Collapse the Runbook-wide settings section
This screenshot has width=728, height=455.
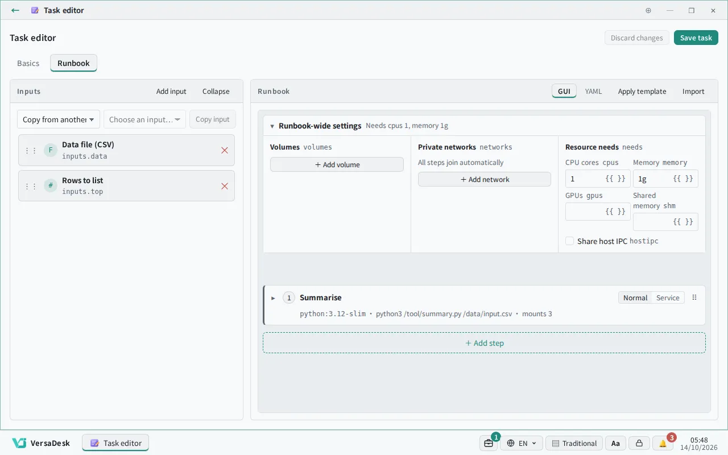tap(272, 126)
